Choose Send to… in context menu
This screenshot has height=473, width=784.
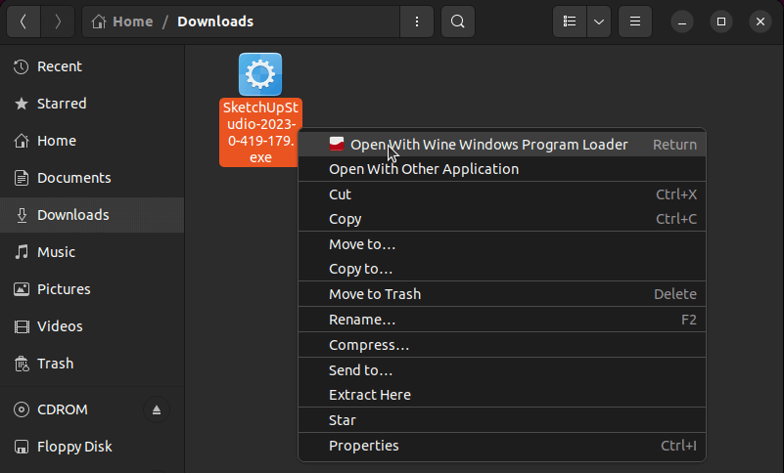[502, 370]
